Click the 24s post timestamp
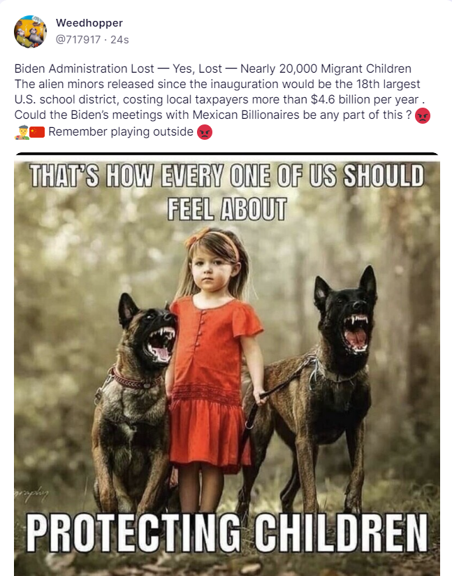This screenshot has width=452, height=576. (119, 39)
